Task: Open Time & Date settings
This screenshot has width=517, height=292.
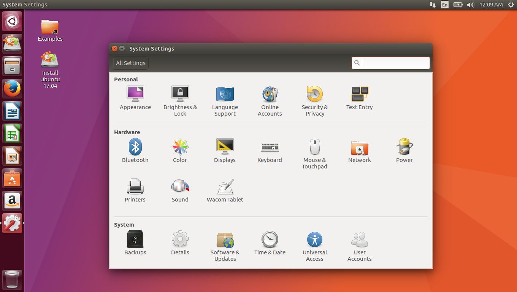Action: [x=270, y=243]
